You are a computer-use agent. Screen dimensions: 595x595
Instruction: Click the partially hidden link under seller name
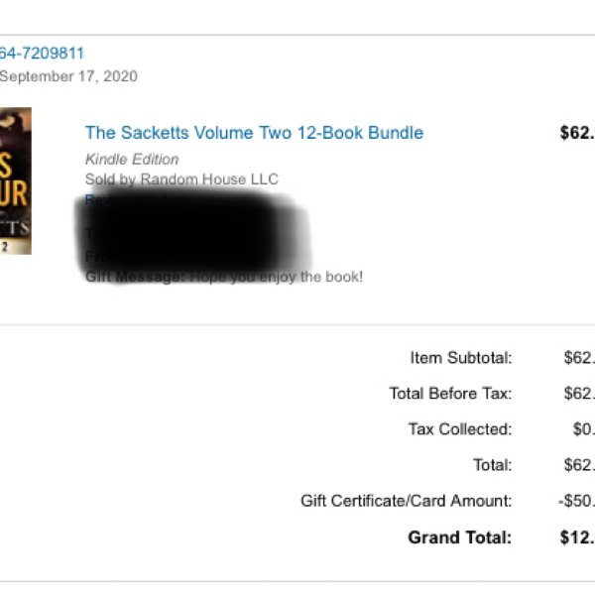137,200
